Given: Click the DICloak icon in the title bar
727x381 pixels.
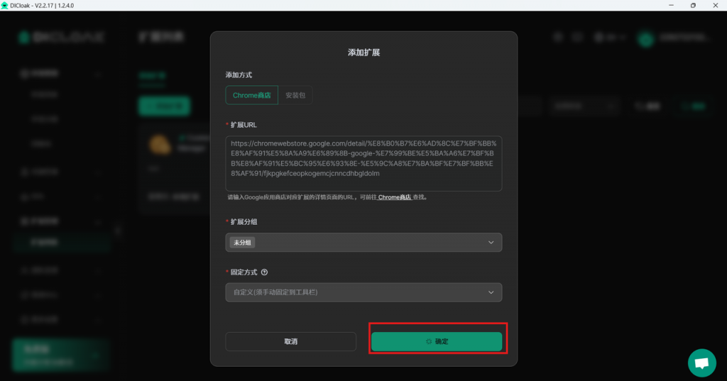Looking at the screenshot, I should point(5,5).
